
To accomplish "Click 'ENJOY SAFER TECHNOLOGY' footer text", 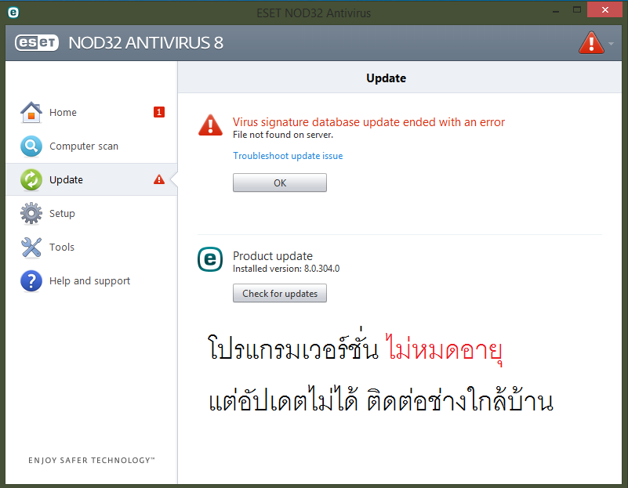I will pyautogui.click(x=91, y=461).
